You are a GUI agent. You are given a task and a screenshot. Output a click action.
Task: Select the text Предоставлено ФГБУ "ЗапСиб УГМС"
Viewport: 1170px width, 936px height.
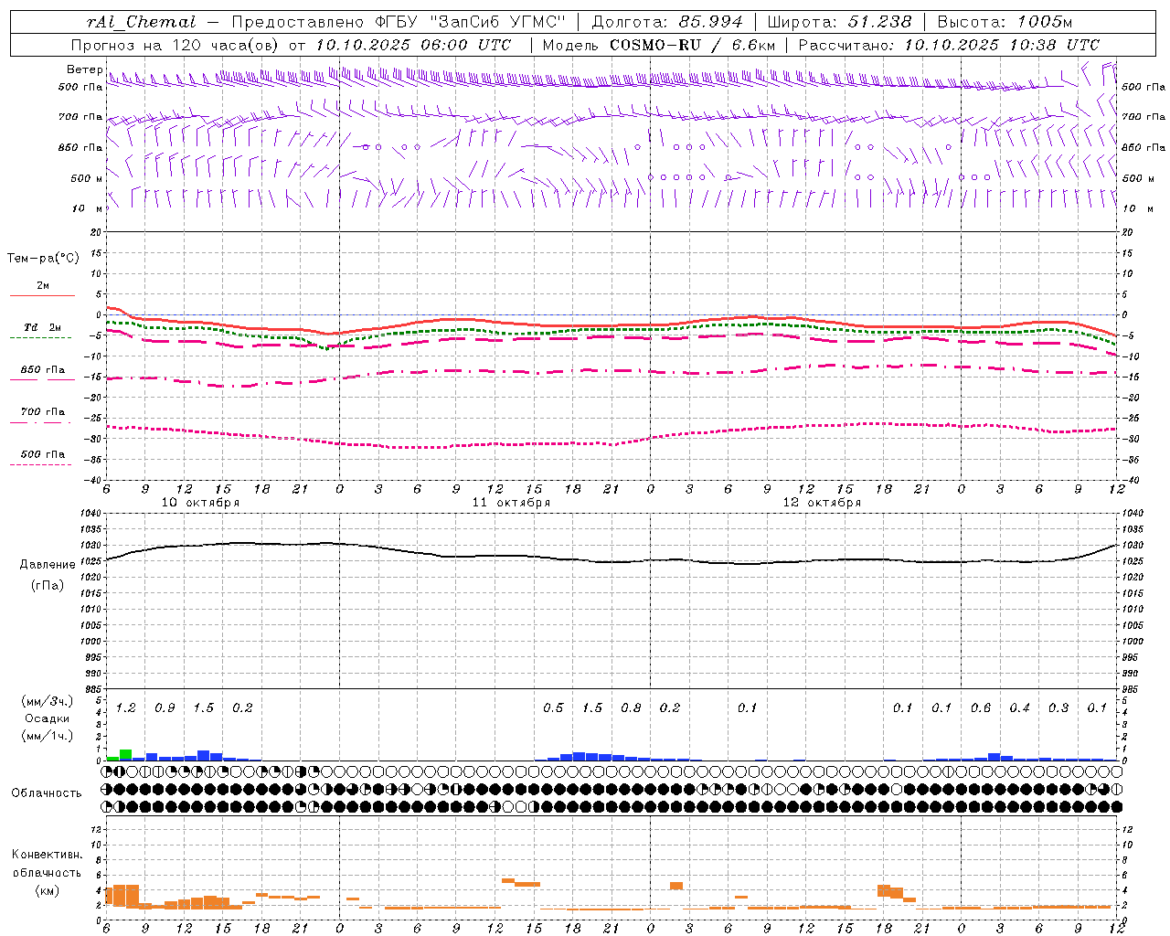399,22
